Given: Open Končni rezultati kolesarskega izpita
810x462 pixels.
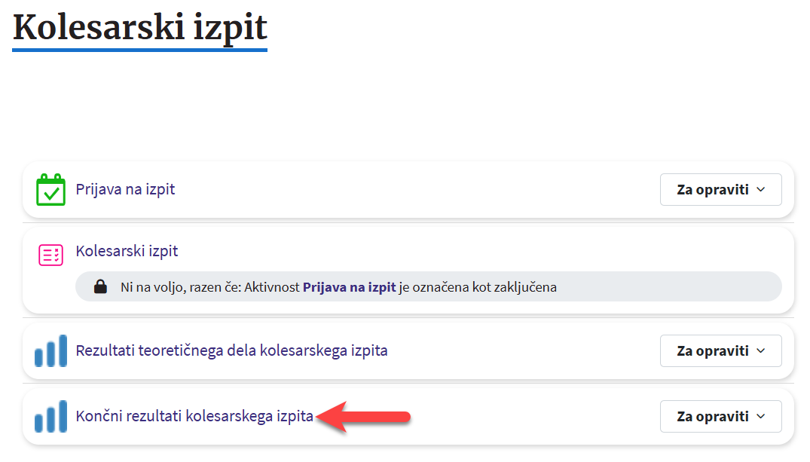Looking at the screenshot, I should (x=194, y=416).
